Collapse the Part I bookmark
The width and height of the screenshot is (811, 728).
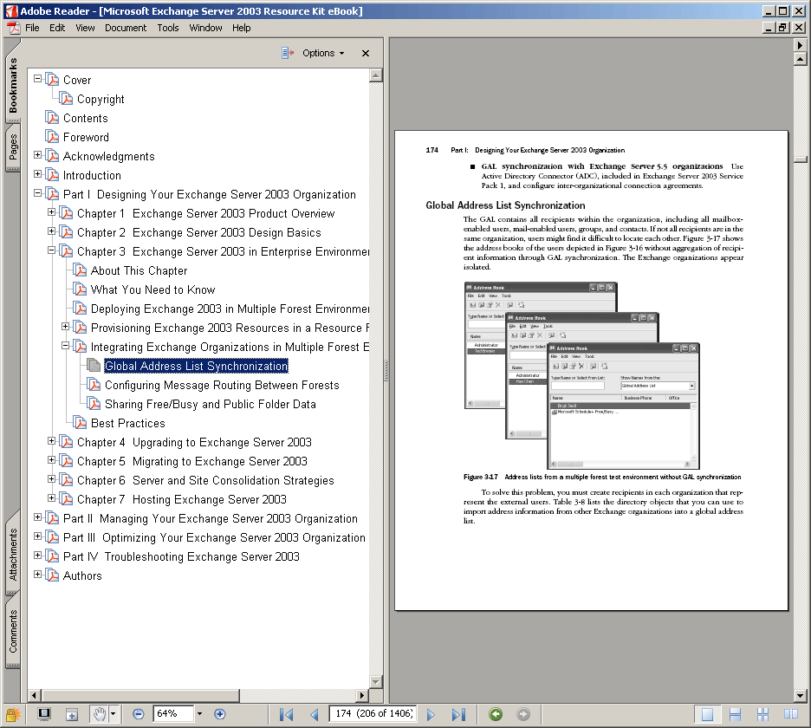pos(38,193)
